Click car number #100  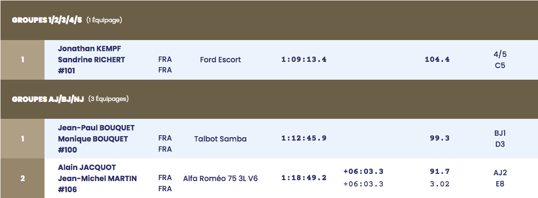point(67,150)
